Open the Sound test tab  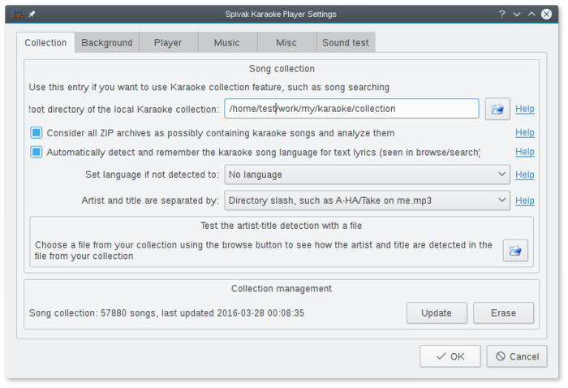click(x=346, y=43)
